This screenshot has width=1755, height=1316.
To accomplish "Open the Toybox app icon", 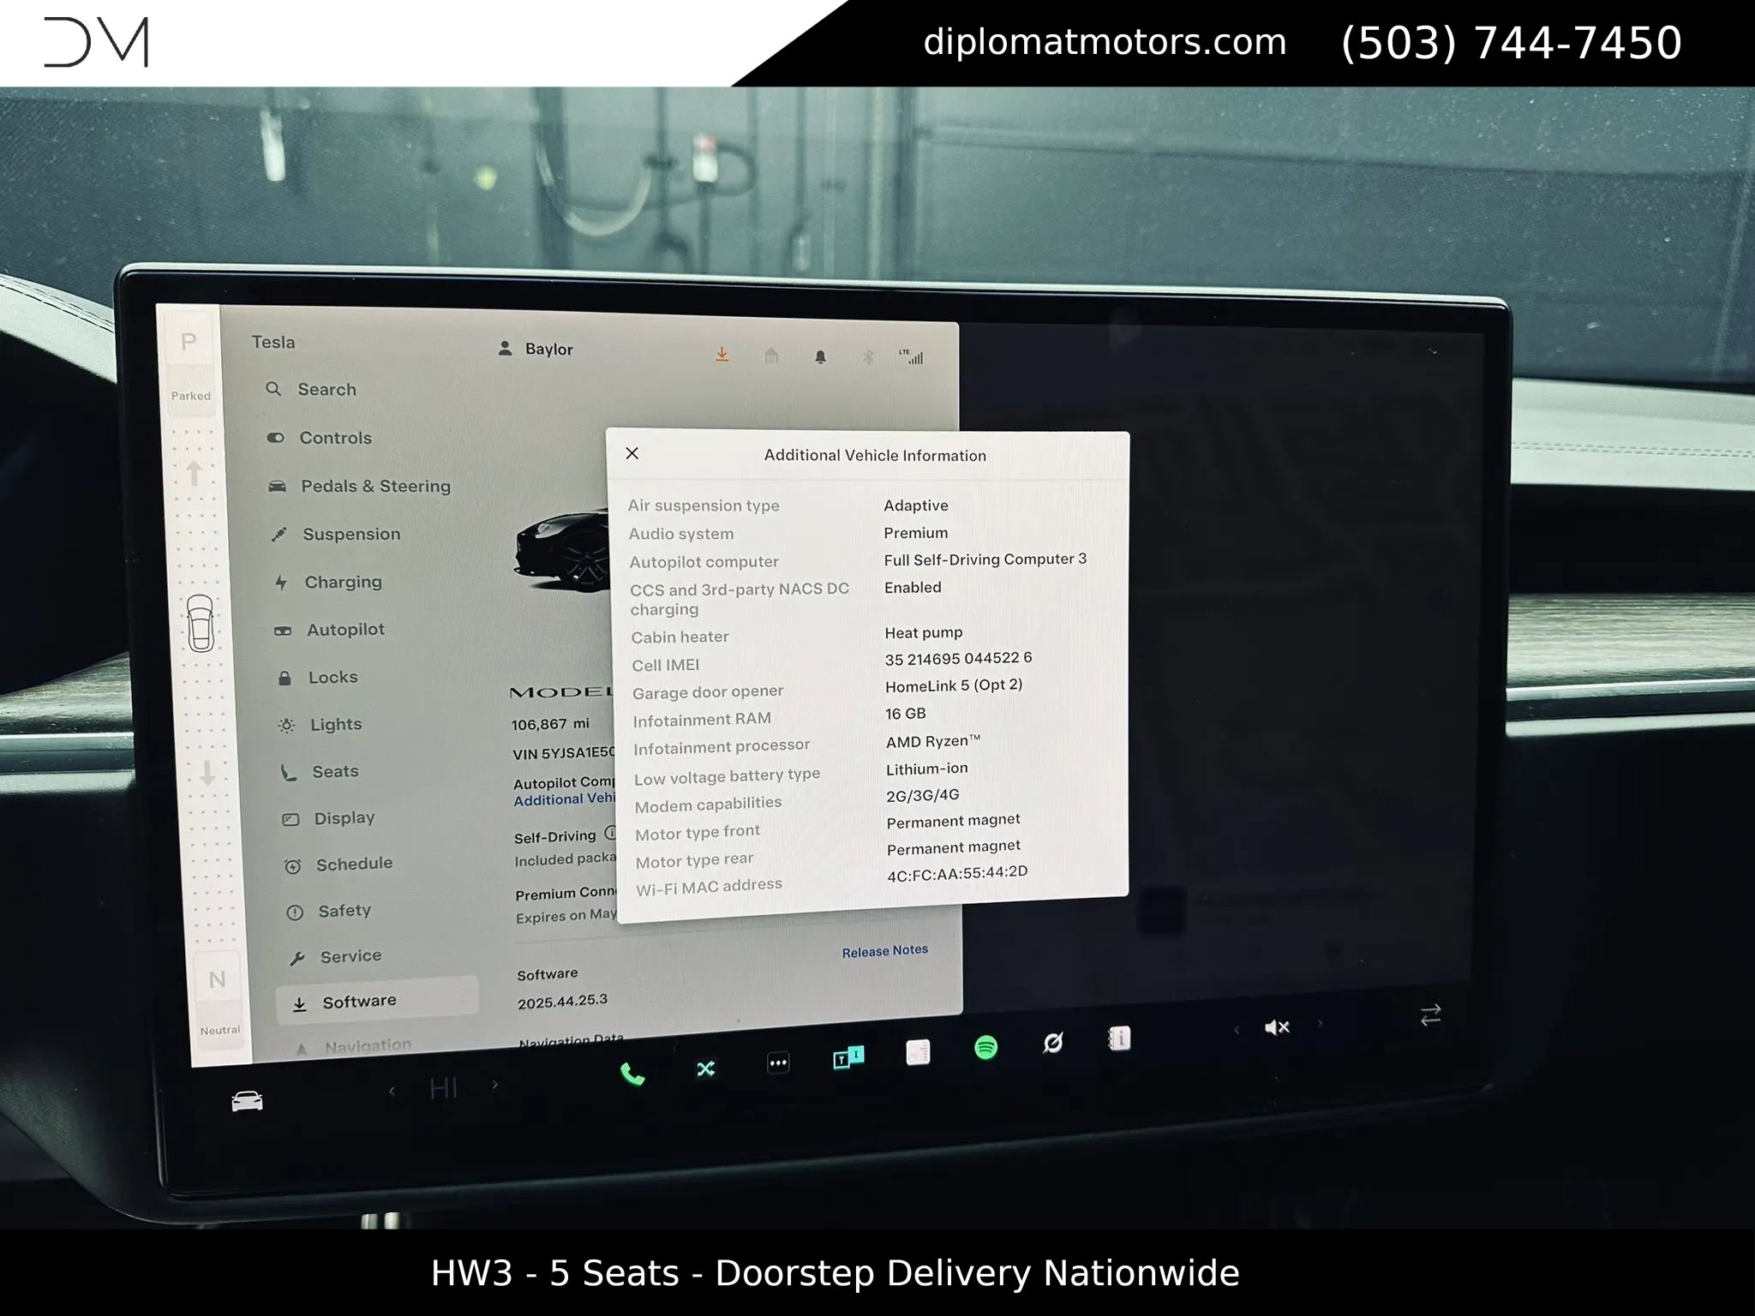I will tap(848, 1058).
